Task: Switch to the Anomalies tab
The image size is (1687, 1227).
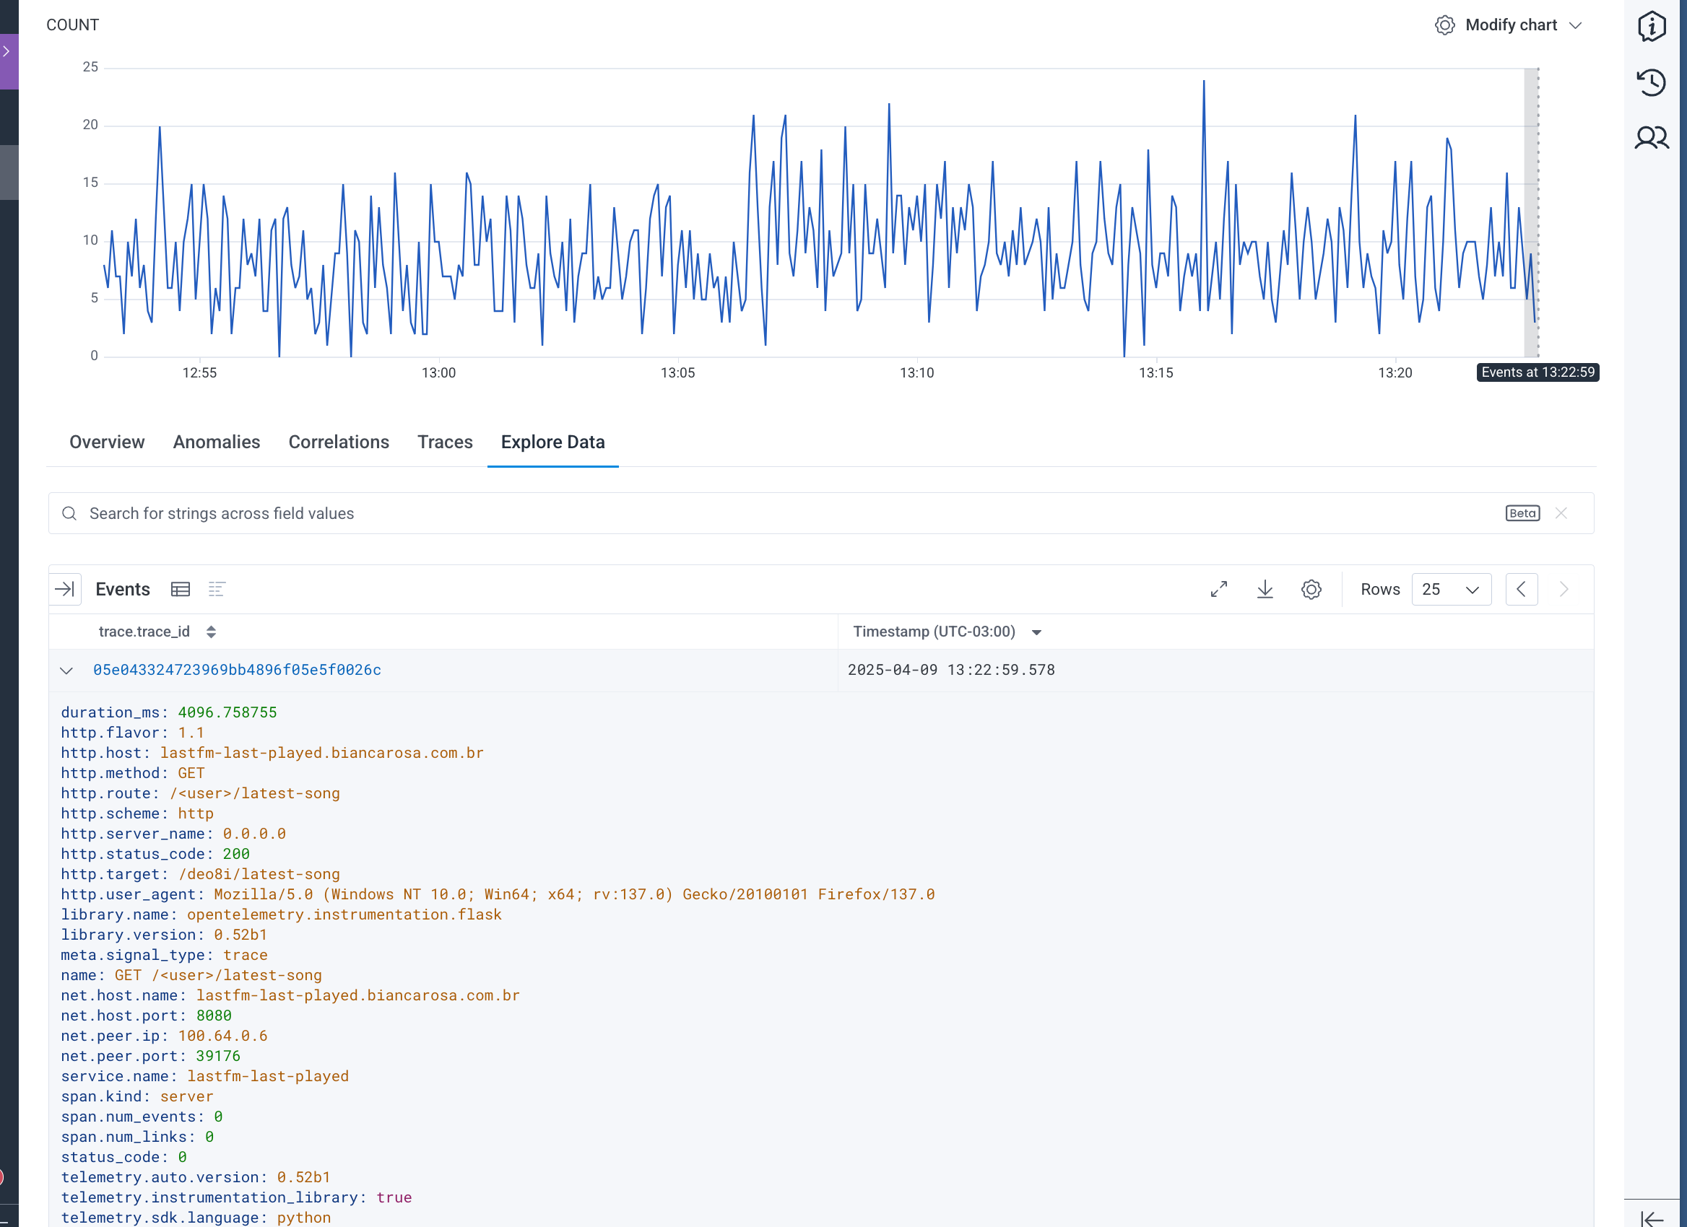Action: coord(217,442)
